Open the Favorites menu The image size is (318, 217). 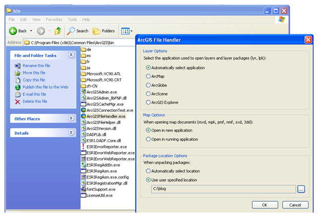point(54,19)
